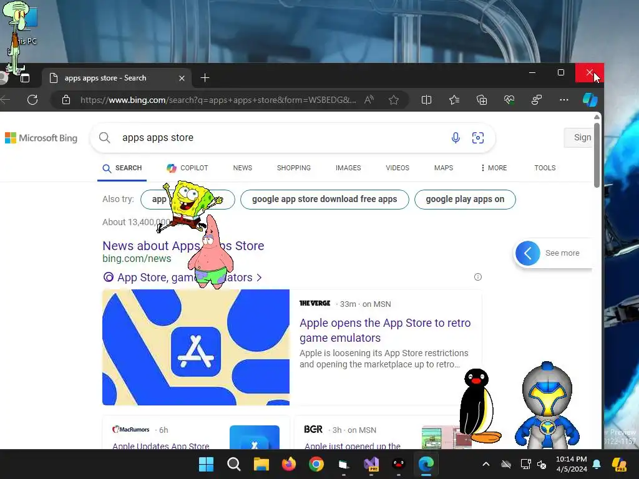The image size is (639, 479).
Task: Open Copilot Preview icon on taskbar
Action: click(x=619, y=464)
